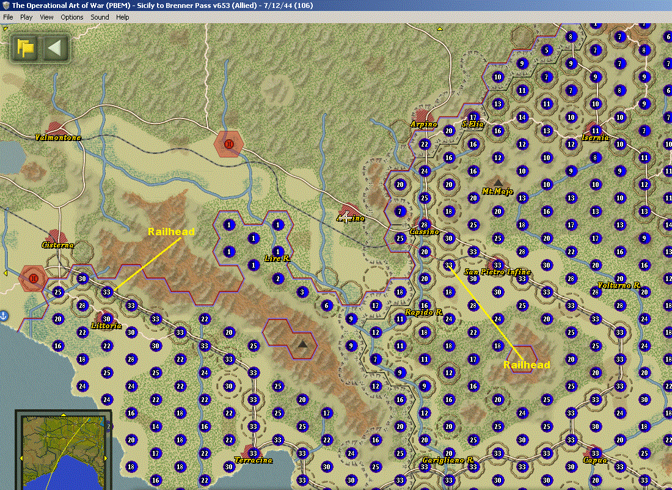Open the Options menu
The width and height of the screenshot is (672, 490).
tap(71, 17)
